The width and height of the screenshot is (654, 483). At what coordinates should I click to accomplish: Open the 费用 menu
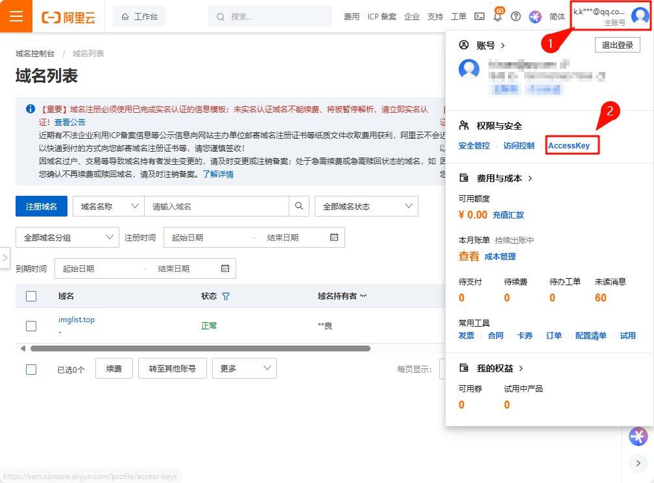point(352,17)
